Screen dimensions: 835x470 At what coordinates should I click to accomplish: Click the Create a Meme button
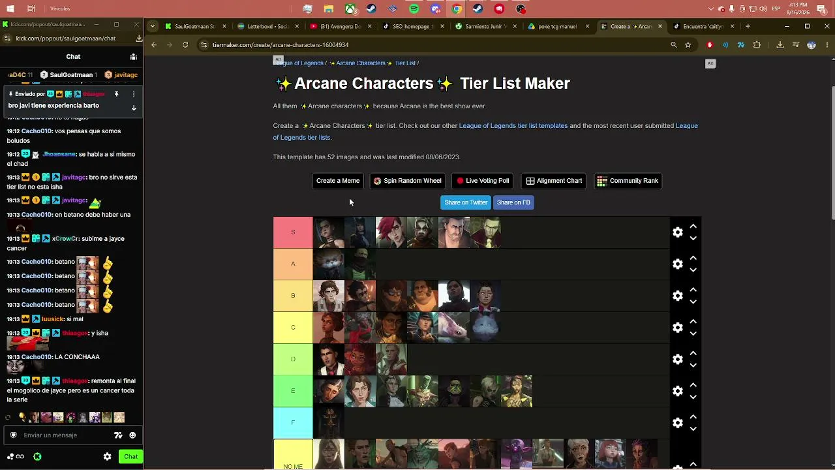(338, 181)
